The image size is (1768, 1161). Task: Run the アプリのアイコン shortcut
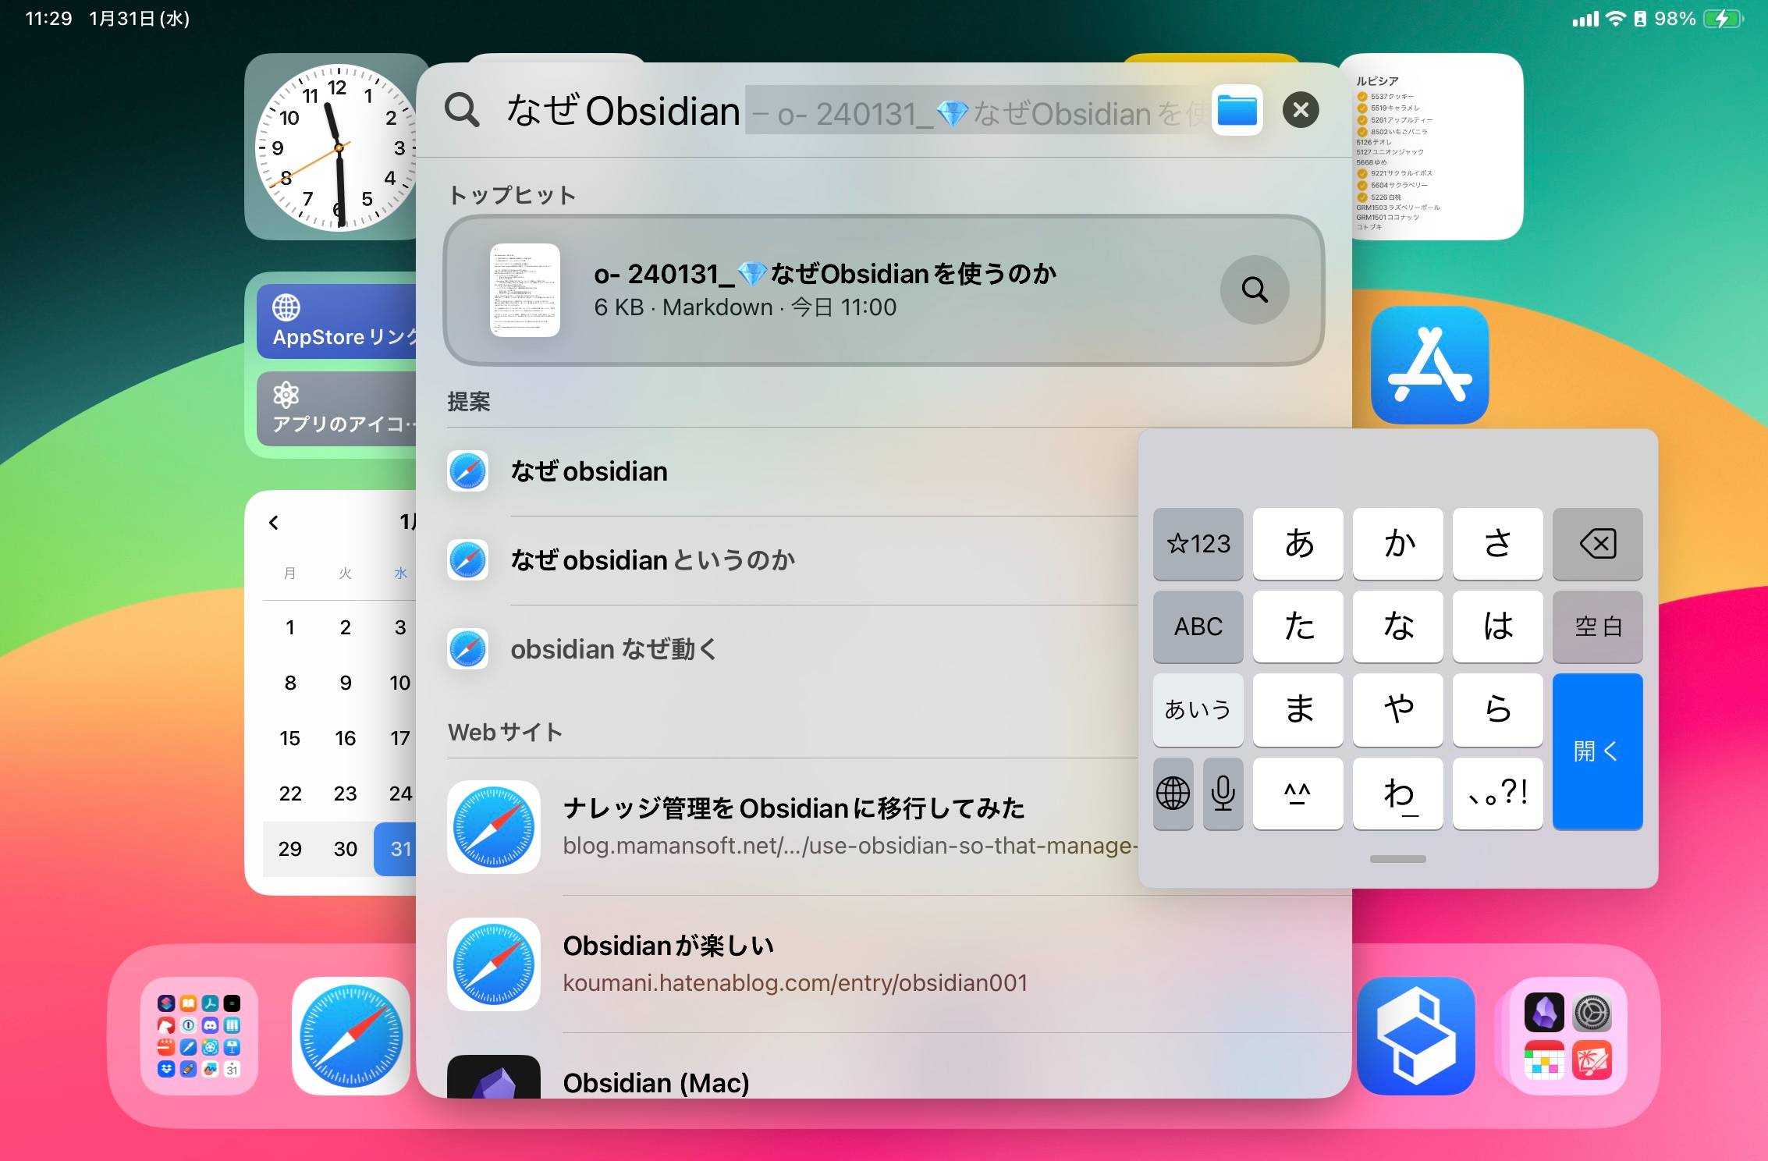coord(338,408)
